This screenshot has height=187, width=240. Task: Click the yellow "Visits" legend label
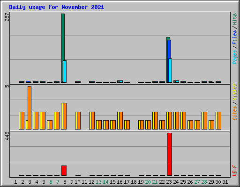[x=234, y=92]
